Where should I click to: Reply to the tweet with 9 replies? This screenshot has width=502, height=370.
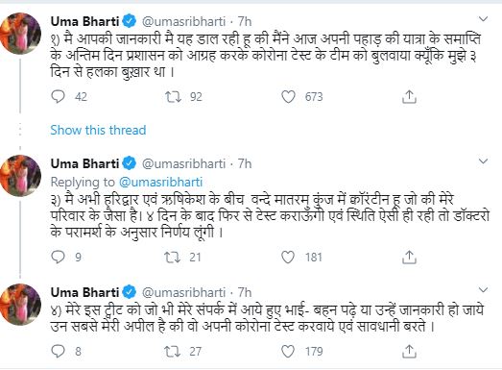(58, 257)
